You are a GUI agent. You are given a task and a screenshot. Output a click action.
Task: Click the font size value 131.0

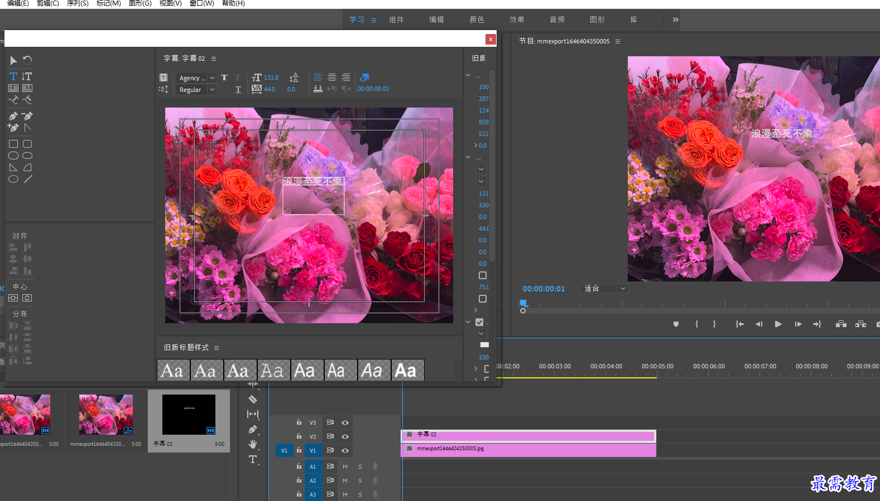coord(271,78)
